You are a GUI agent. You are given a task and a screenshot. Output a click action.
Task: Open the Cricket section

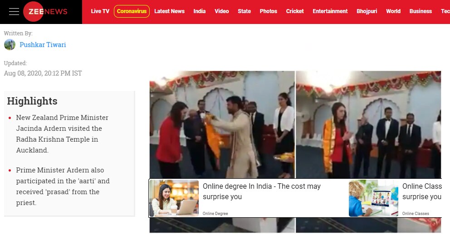(x=295, y=11)
